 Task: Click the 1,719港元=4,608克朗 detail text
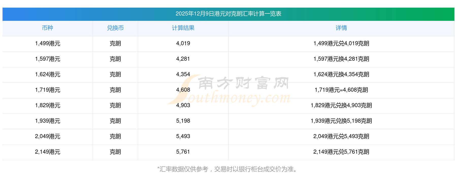(x=341, y=90)
